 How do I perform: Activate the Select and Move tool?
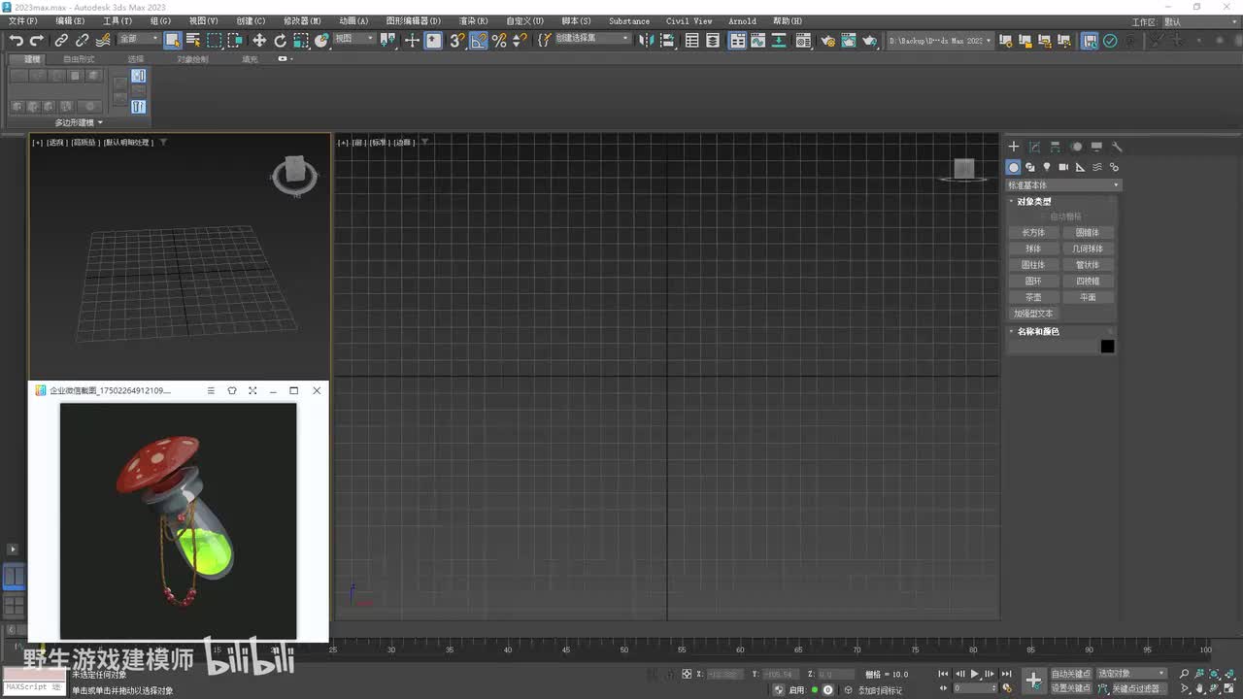(x=259, y=41)
